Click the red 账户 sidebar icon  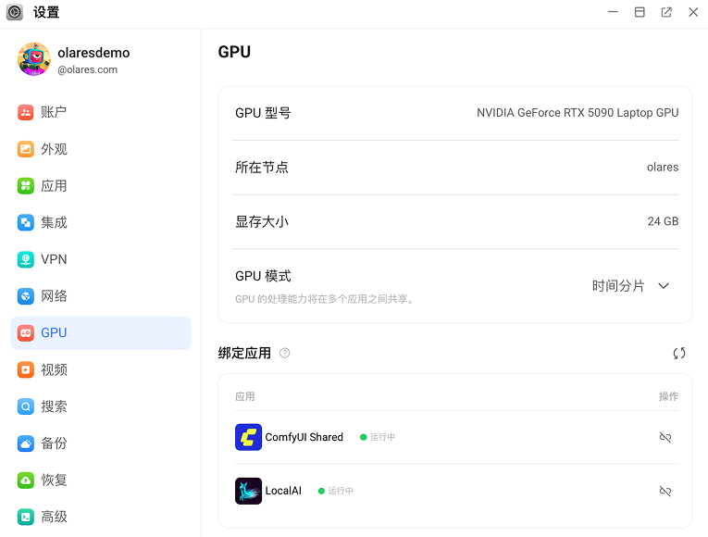click(26, 112)
